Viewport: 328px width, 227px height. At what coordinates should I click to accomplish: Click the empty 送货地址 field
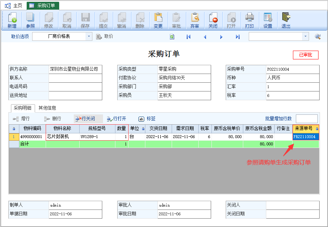click(75, 95)
